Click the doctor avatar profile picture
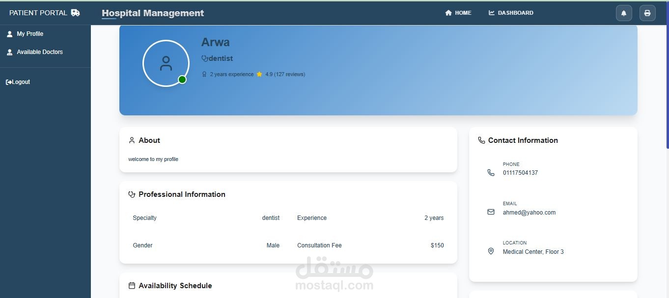This screenshot has height=298, width=669. [166, 63]
